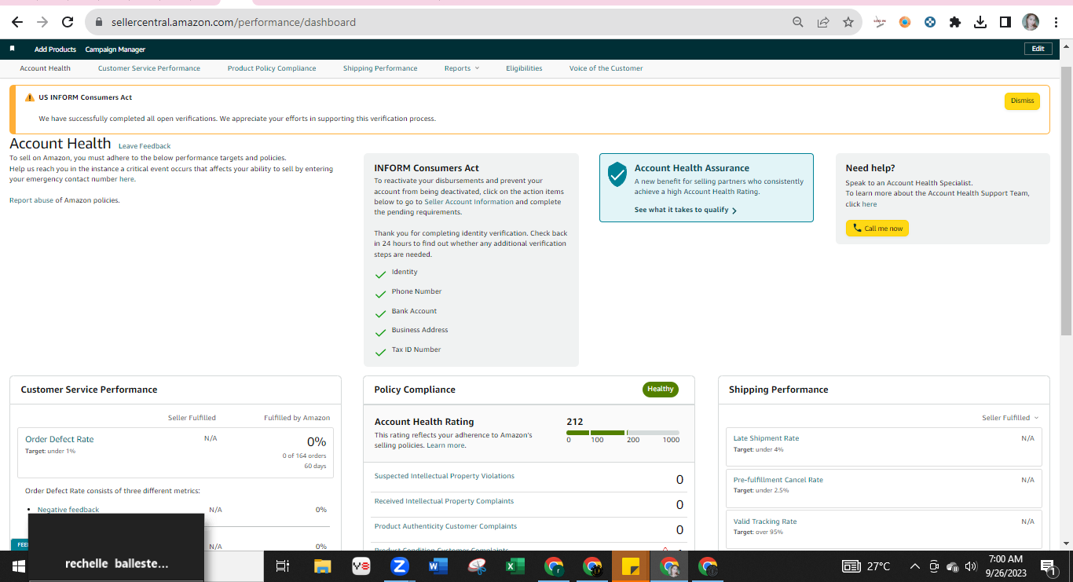Click the emergency contact number 'here' link

click(126, 179)
